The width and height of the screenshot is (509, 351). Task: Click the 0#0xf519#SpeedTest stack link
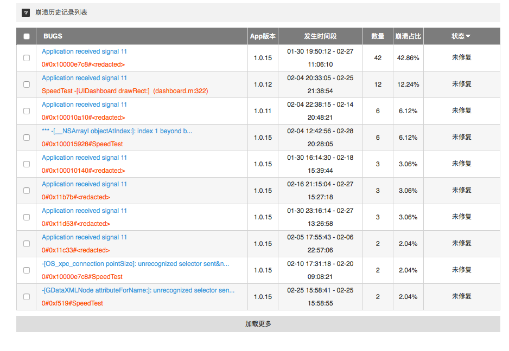72,303
